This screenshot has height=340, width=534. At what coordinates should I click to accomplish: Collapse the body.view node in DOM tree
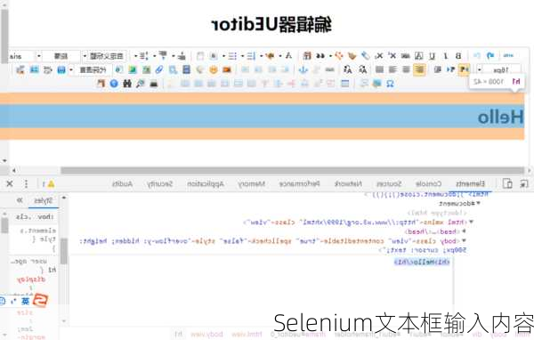pyautogui.click(x=464, y=240)
